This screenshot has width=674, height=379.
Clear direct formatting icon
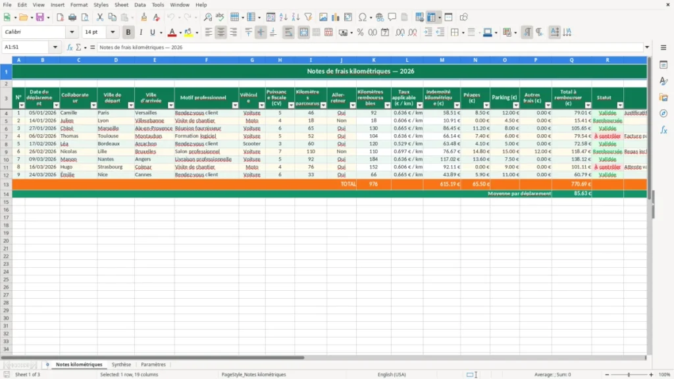click(x=157, y=17)
